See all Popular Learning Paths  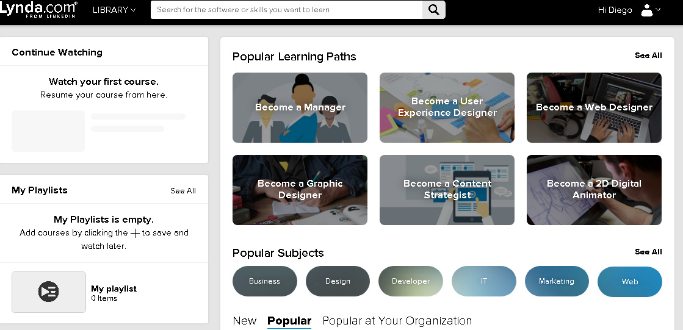(648, 56)
